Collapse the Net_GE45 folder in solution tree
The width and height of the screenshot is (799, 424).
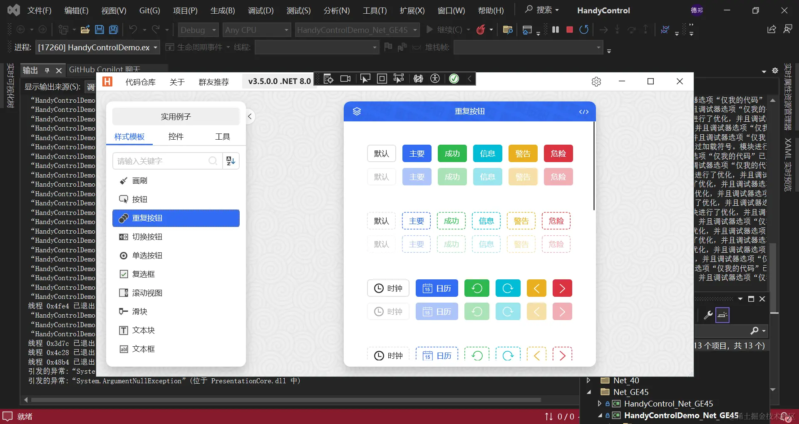click(x=588, y=392)
